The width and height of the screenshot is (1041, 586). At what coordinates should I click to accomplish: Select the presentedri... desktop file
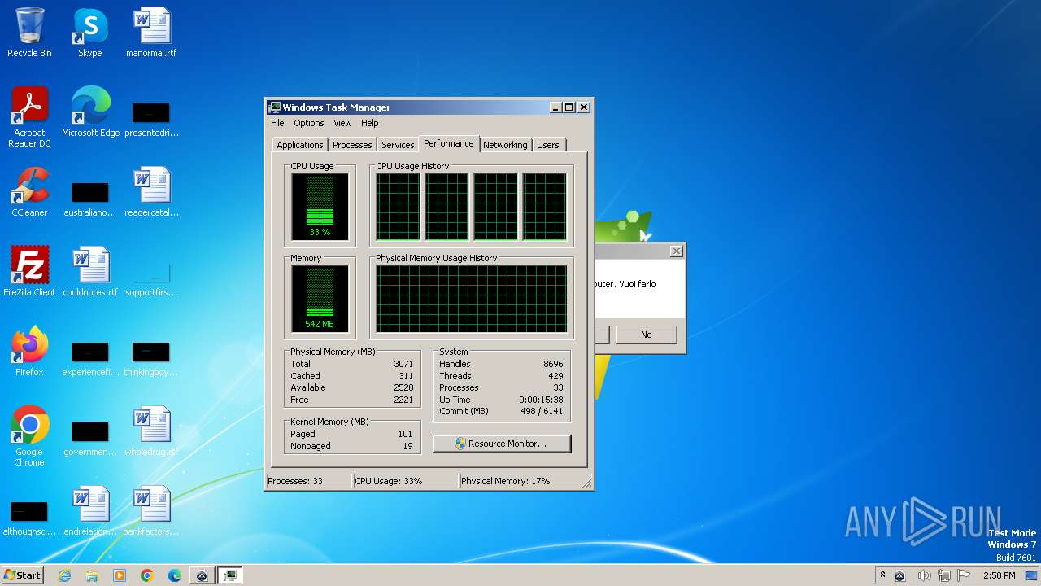151,118
